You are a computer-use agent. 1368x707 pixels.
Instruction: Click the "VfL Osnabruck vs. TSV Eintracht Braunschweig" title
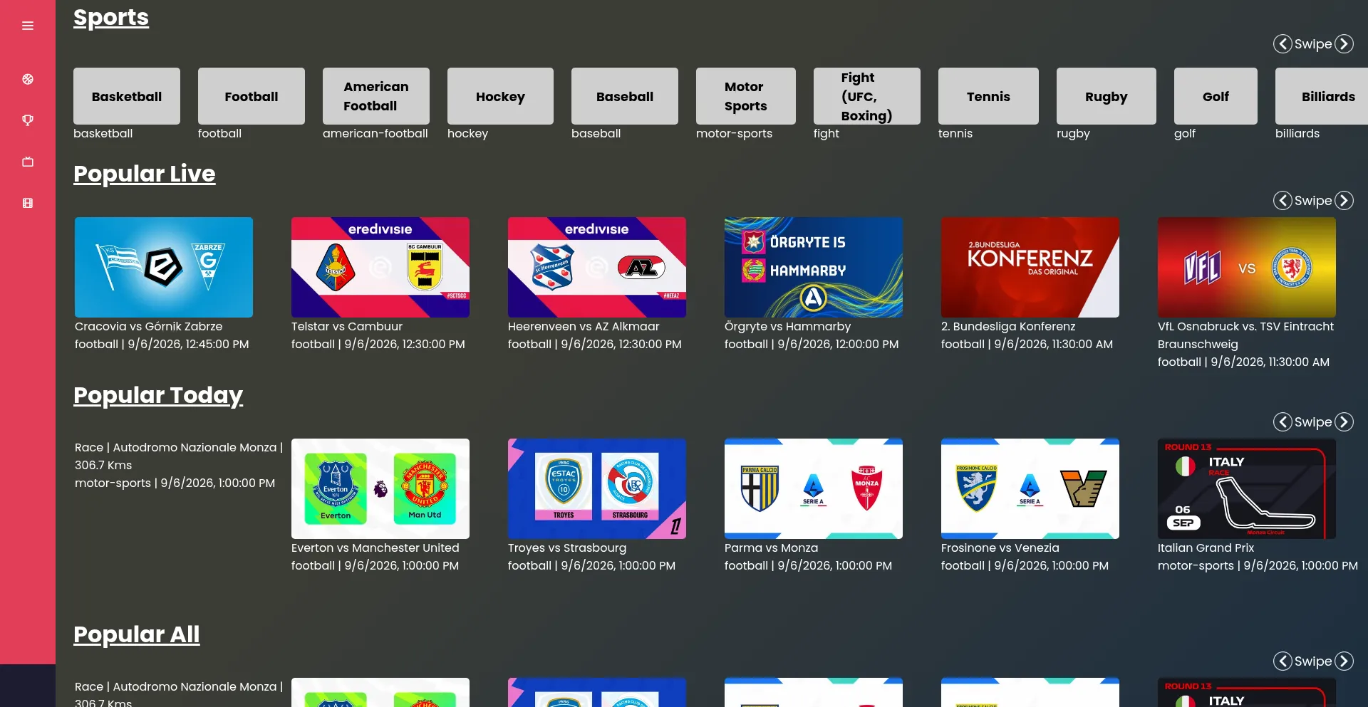click(1245, 335)
